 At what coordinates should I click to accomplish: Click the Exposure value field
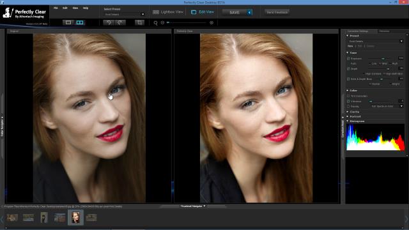[x=401, y=58]
